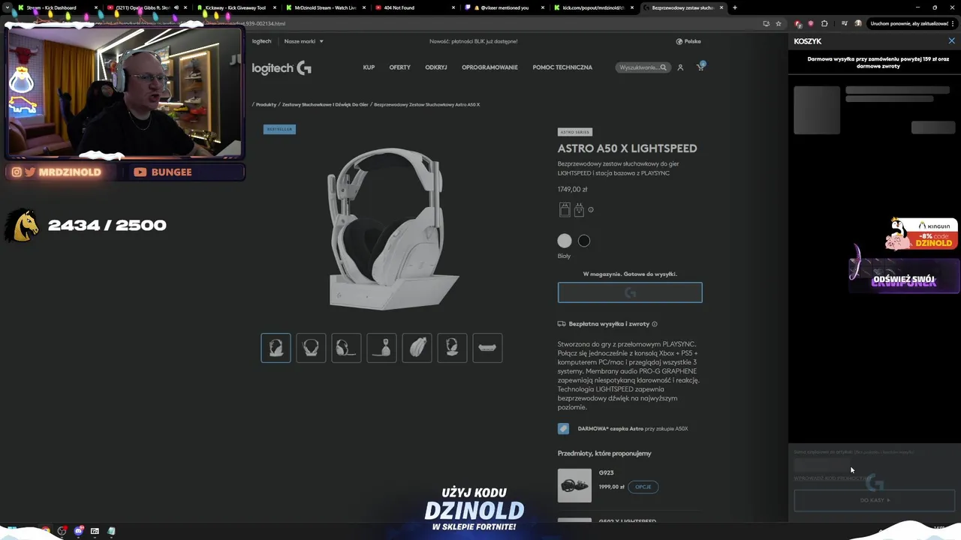Open 7-Zip from the taskbar
The width and height of the screenshot is (961, 540).
[x=95, y=531]
